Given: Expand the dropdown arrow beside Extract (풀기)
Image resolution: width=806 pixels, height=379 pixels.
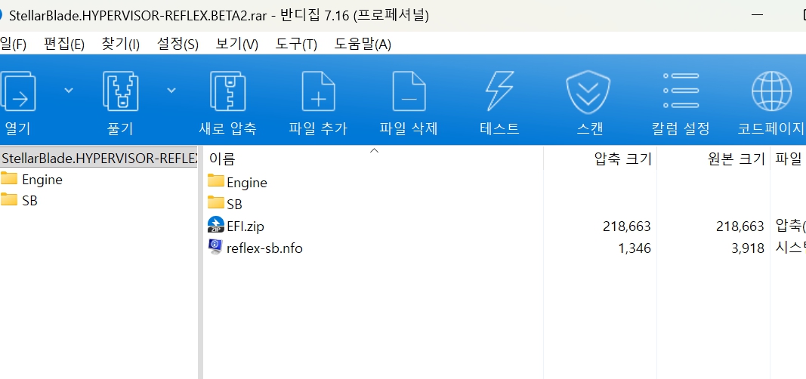Looking at the screenshot, I should 171,91.
